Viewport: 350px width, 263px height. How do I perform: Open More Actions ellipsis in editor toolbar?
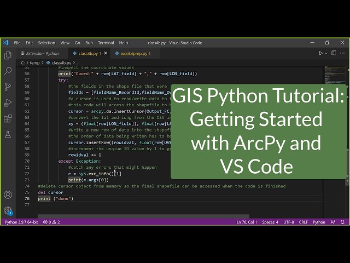pos(342,53)
